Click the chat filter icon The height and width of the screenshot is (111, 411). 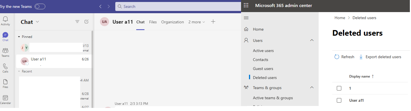pos(77,22)
